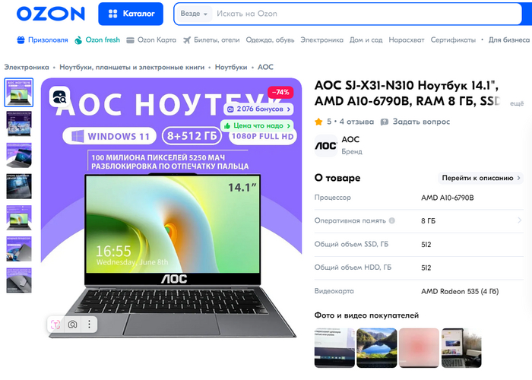Select the first product thumbnail

19,93
